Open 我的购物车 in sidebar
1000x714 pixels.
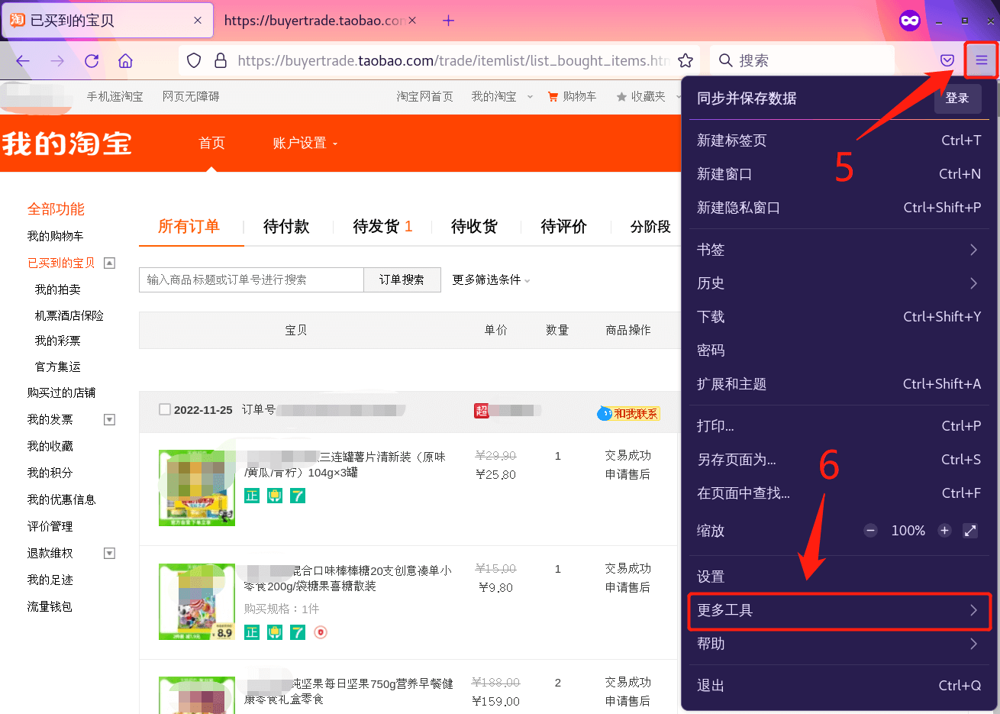click(56, 236)
